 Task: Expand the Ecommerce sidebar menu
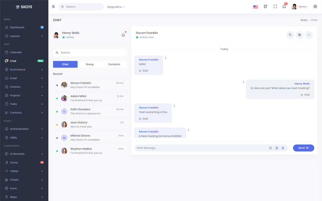coord(24,70)
